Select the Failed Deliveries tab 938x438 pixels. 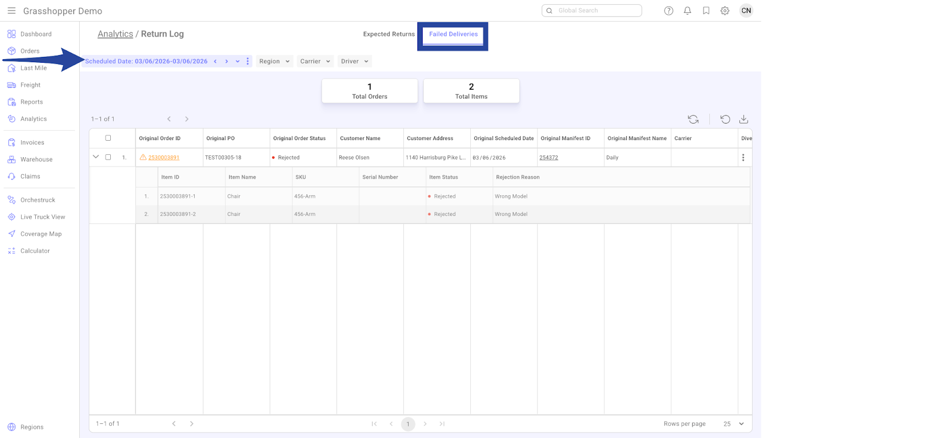pyautogui.click(x=453, y=34)
